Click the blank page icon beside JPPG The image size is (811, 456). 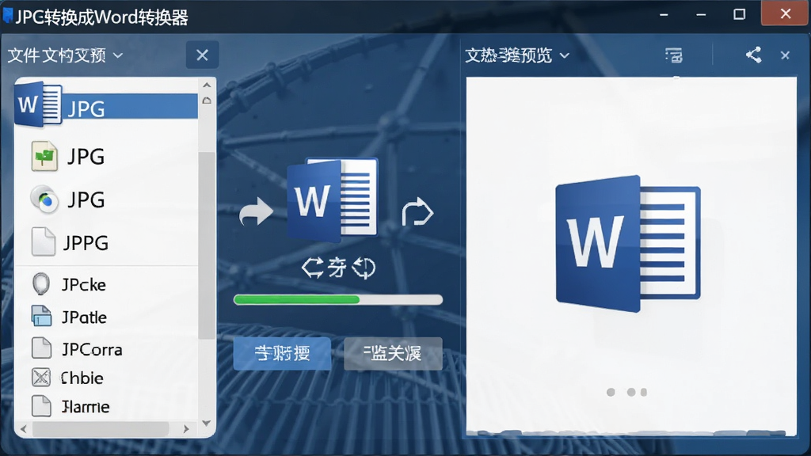[x=44, y=242]
